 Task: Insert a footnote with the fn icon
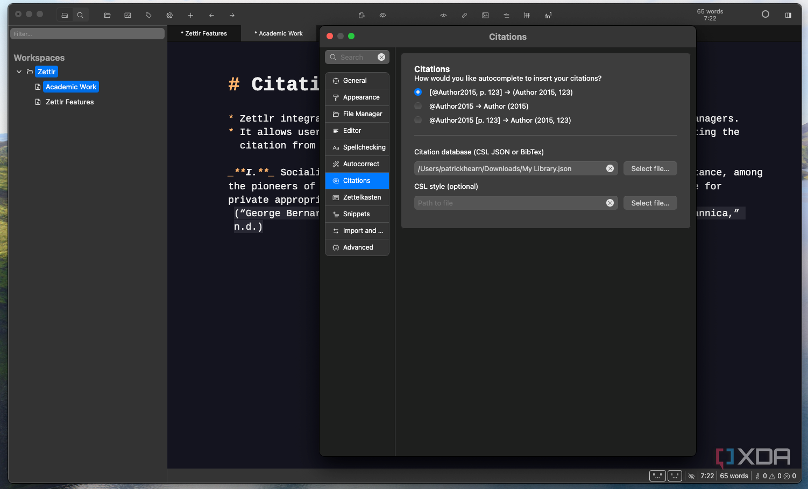tap(548, 16)
